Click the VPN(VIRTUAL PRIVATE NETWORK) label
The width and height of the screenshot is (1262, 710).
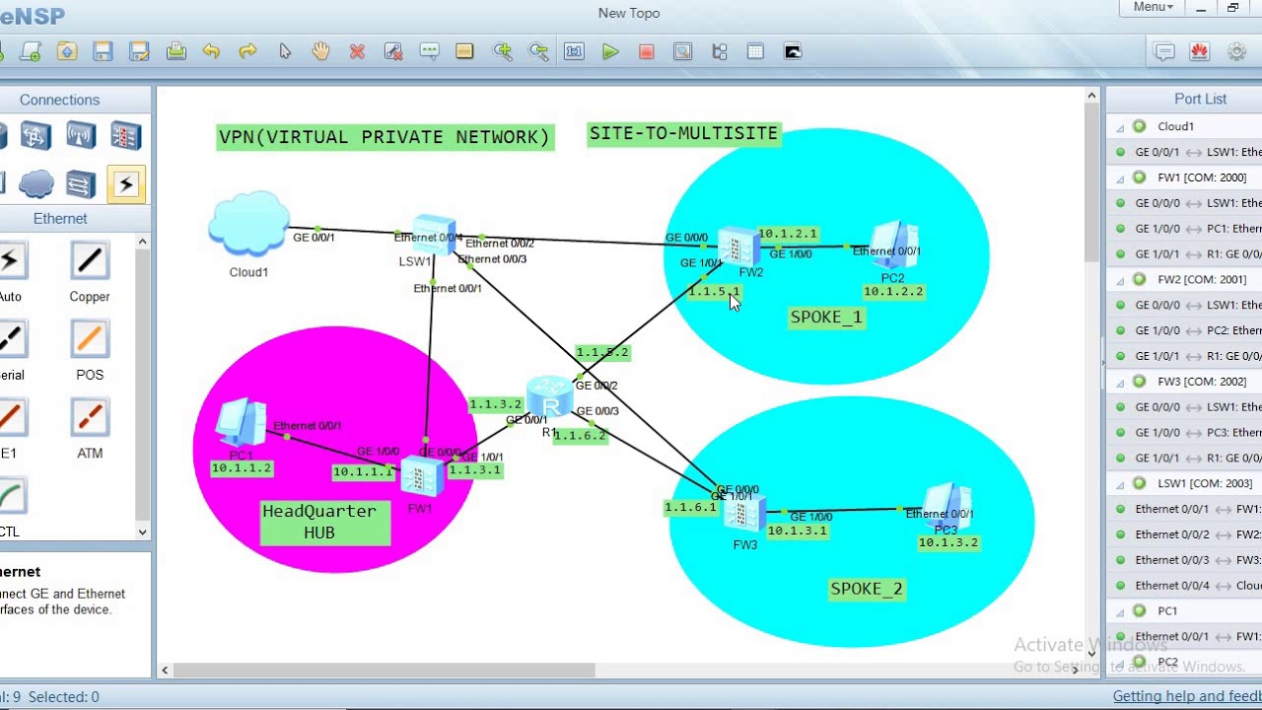385,137
